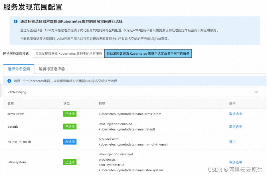Image resolution: width=267 pixels, height=175 pixels.
Task: Click the istio-injection:enabled label
Action: coord(116,124)
